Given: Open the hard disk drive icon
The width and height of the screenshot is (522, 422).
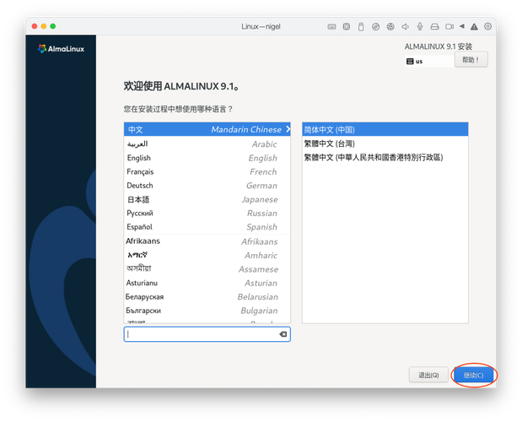Looking at the screenshot, I should [x=434, y=27].
